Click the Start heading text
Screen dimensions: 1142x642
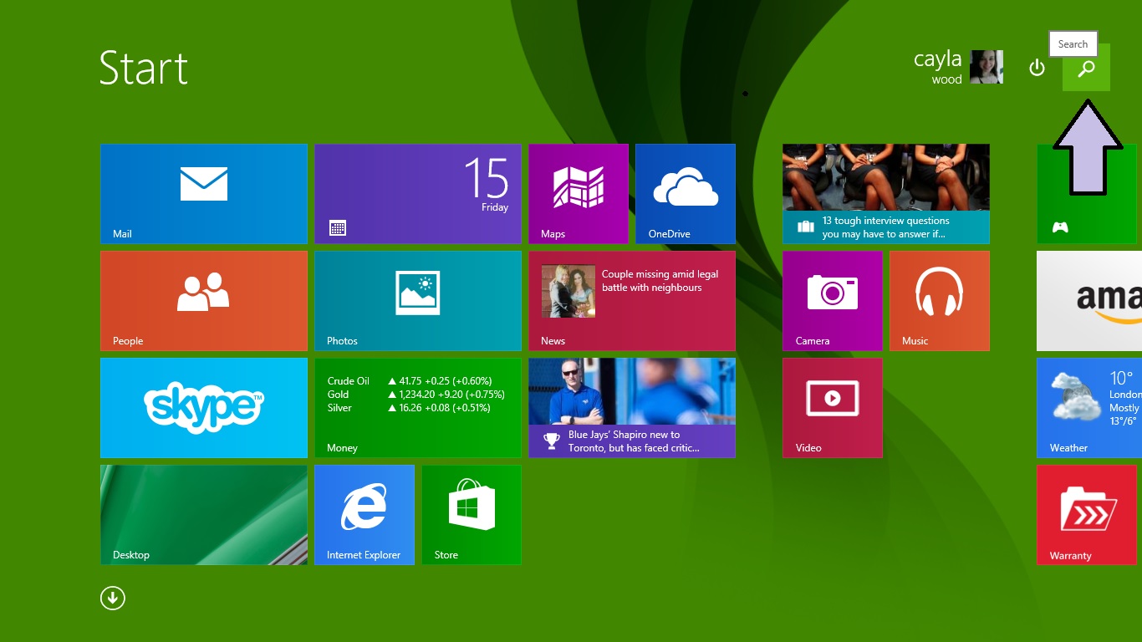pyautogui.click(x=144, y=68)
